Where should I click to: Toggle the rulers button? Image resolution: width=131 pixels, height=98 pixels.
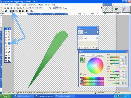coord(57,8)
